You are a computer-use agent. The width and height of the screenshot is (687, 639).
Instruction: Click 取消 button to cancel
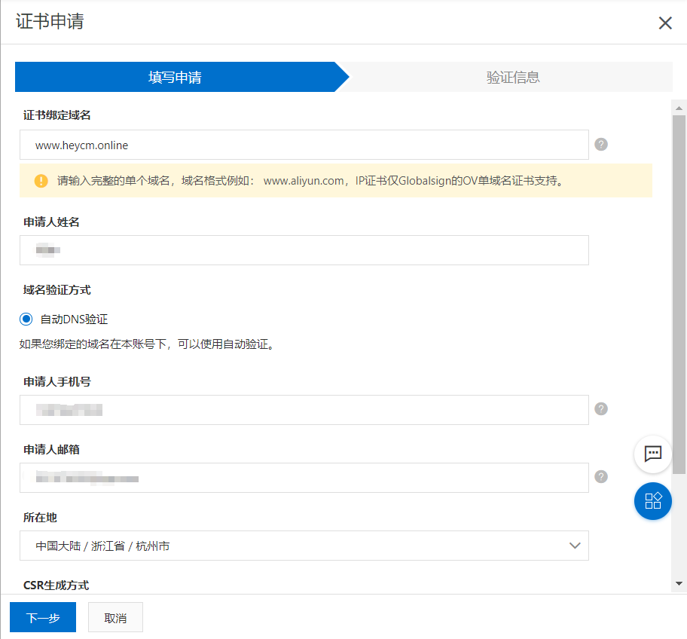click(115, 618)
